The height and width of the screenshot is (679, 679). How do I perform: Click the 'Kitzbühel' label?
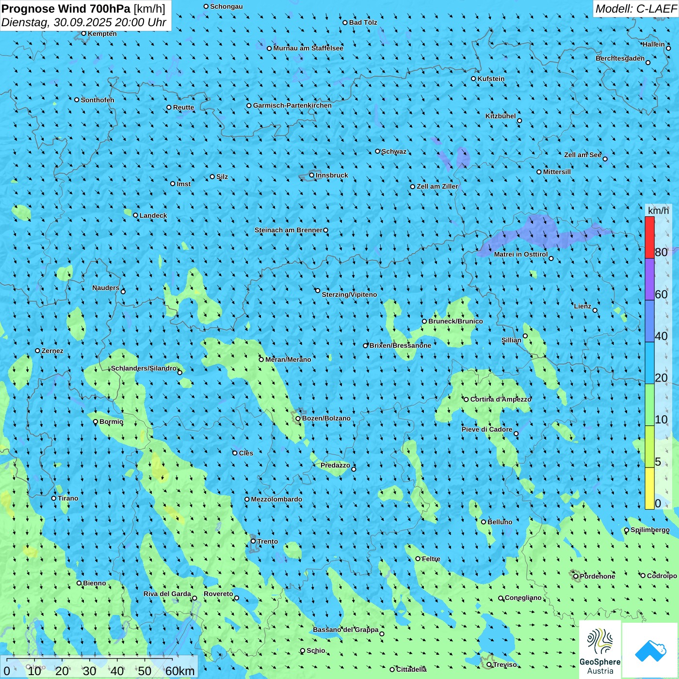click(x=501, y=116)
